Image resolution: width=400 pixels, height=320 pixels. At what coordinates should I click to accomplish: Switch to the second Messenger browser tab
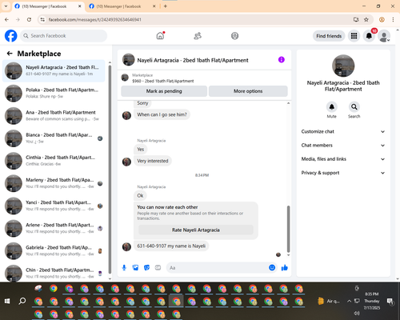(x=122, y=6)
